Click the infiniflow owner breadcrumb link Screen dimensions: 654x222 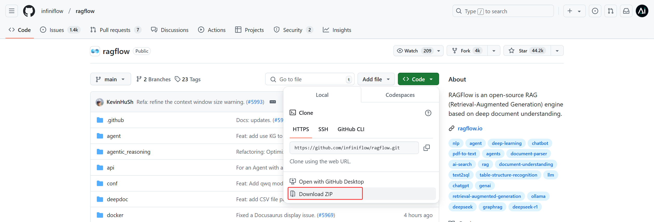pyautogui.click(x=52, y=11)
